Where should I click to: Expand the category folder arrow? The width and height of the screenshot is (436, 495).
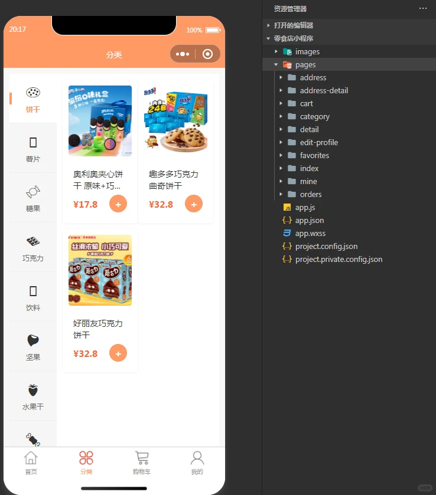tap(281, 116)
